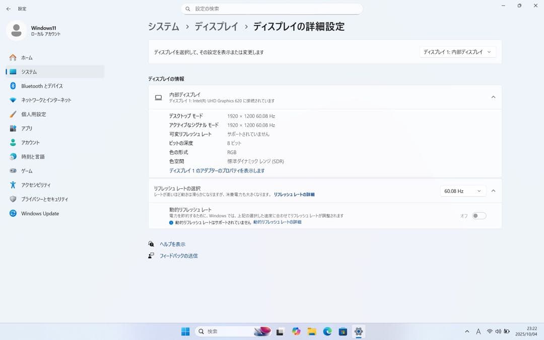Launch Microsoft Edge from the taskbar

(x=327, y=331)
